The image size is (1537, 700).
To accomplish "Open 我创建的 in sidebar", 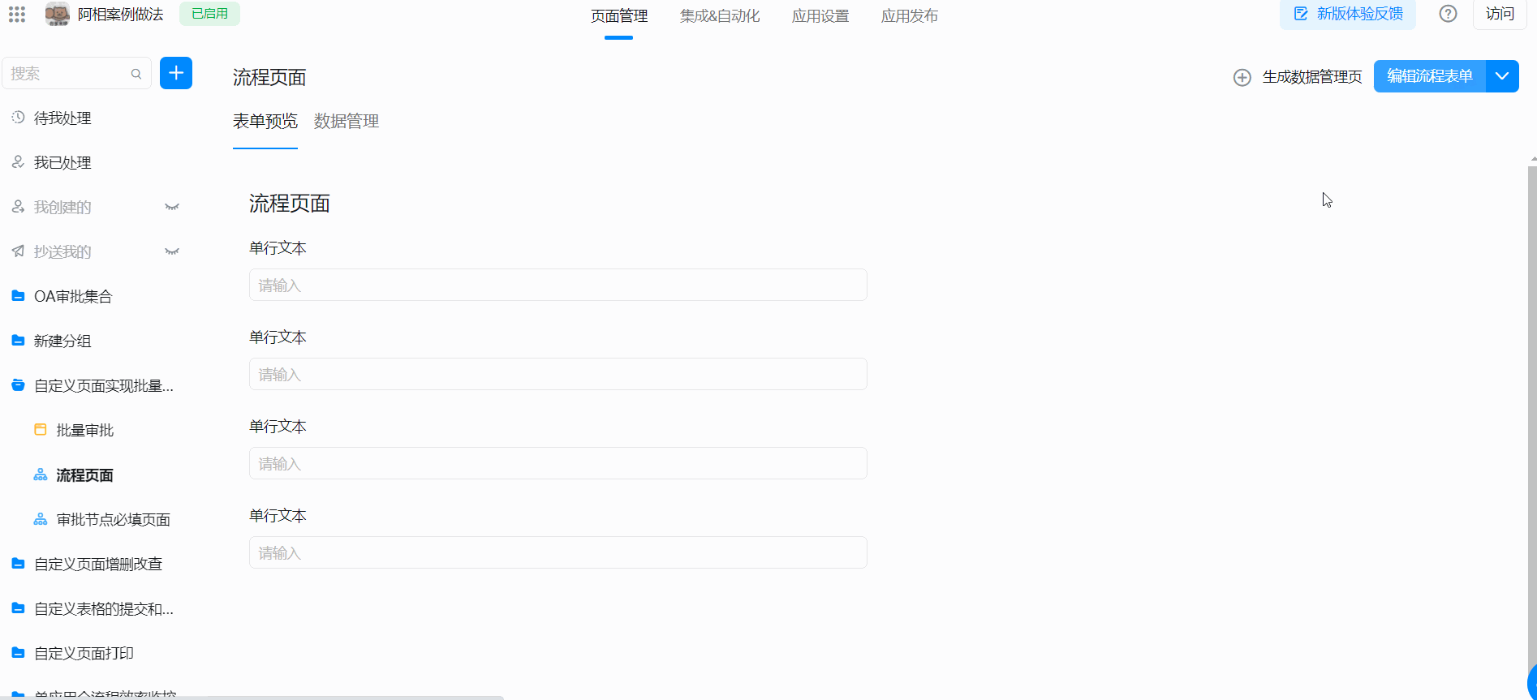I will tap(62, 208).
